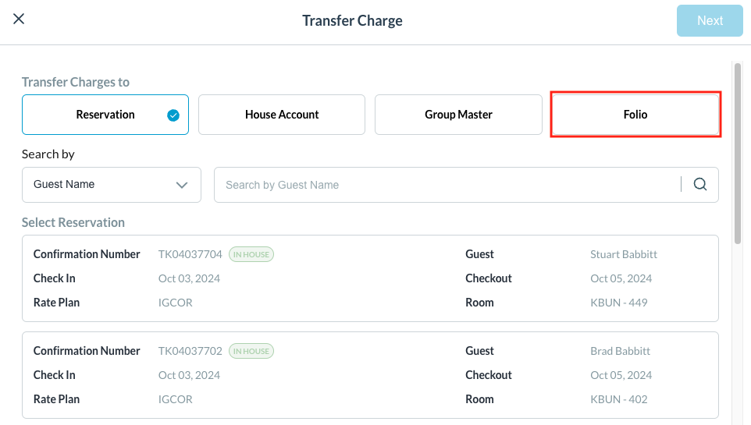Type in Search by Guest Name field
Screen dimensions: 751x425
coord(445,185)
